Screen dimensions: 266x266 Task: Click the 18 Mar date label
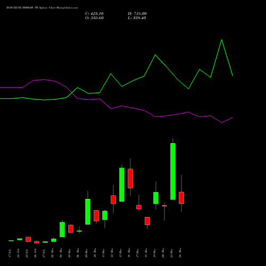146,253
